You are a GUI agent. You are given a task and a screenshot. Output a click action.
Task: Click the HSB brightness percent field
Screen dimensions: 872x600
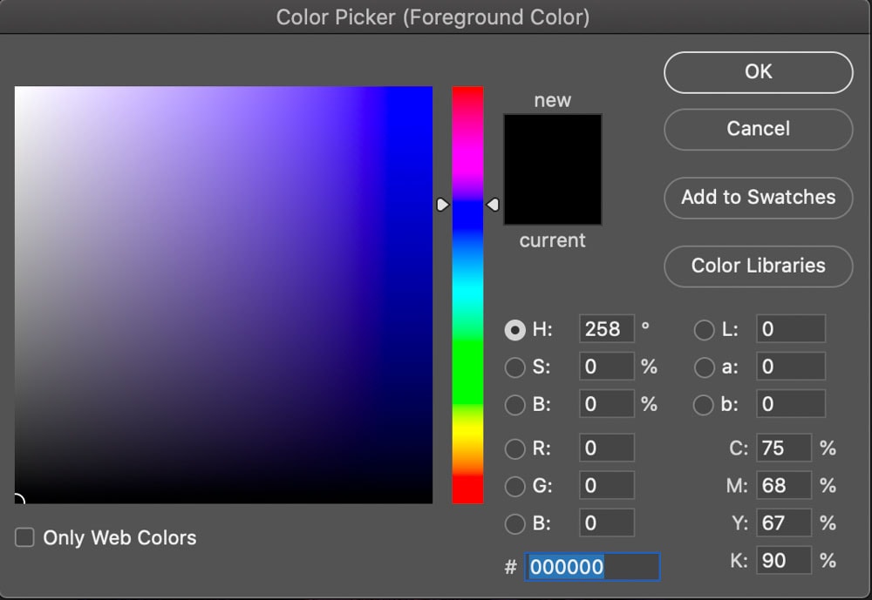point(607,404)
